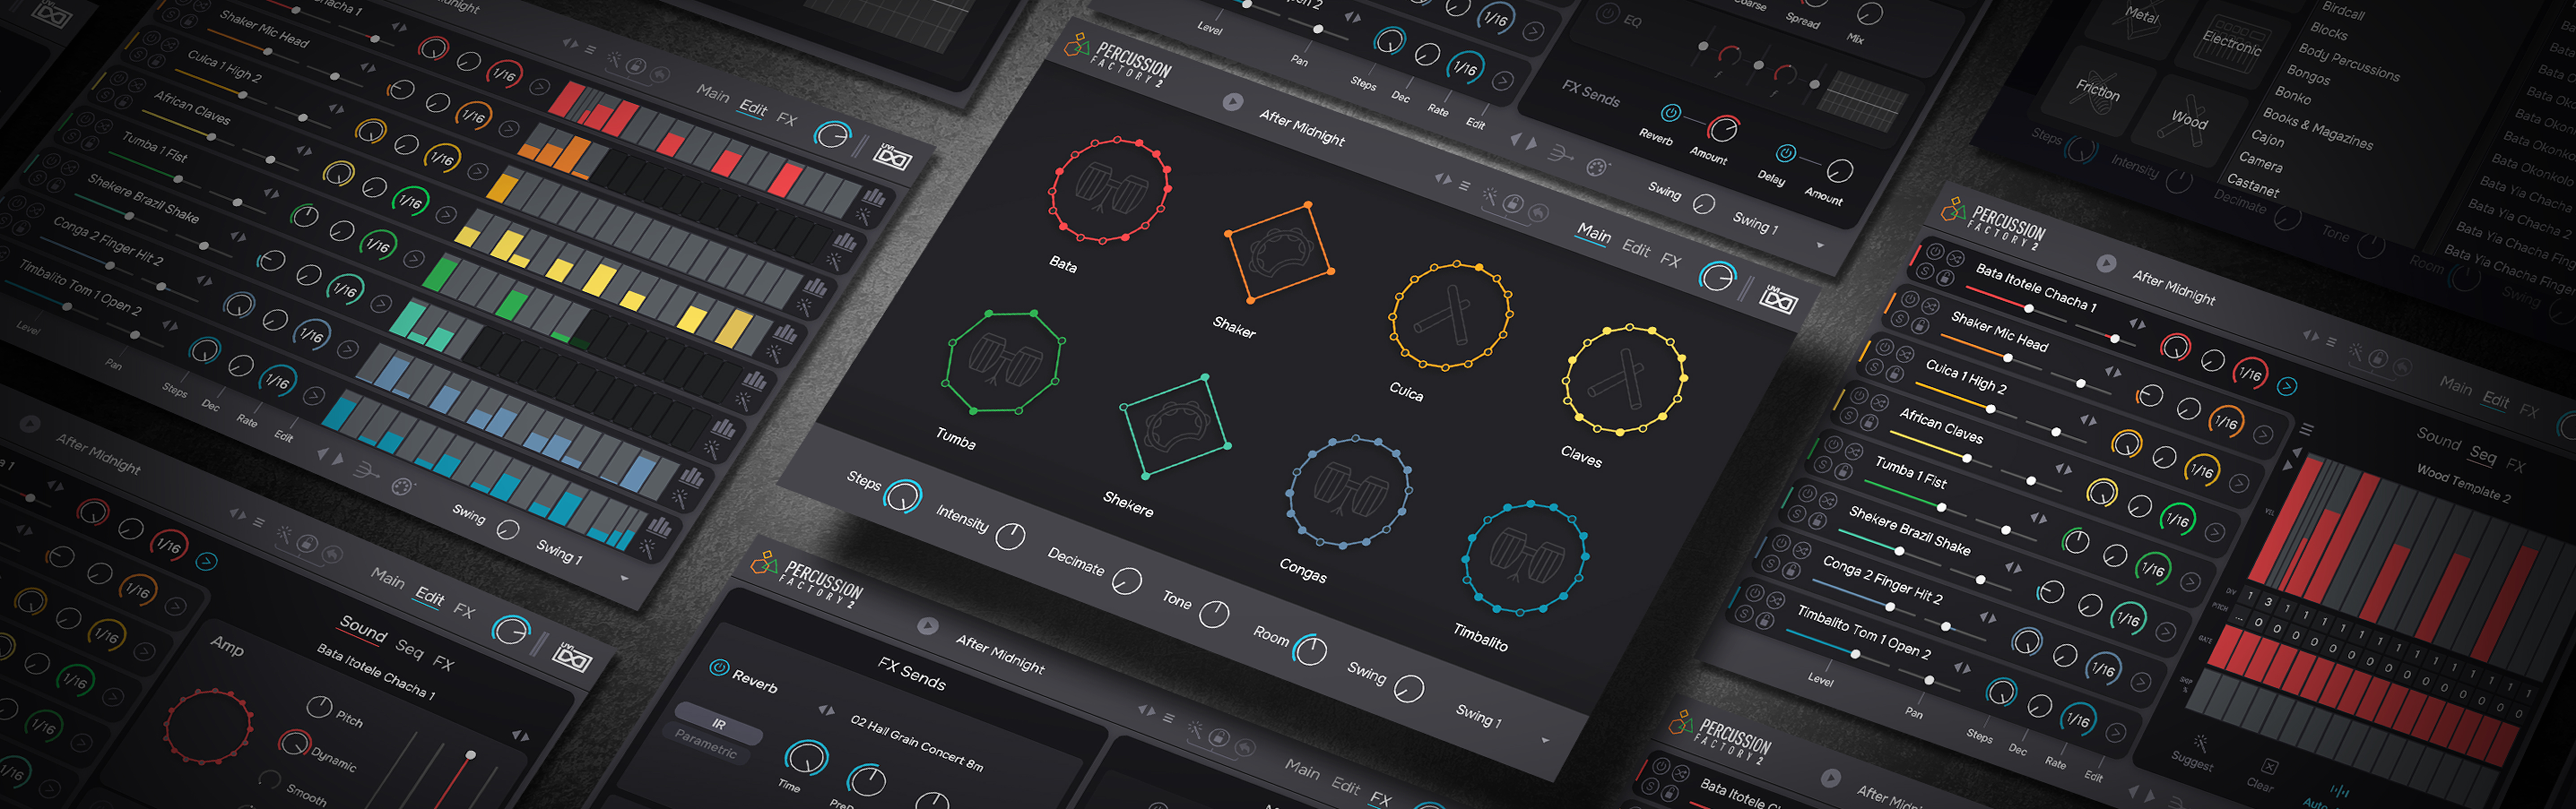Solo the Bata Itotele Chacha 1 row

click(1925, 270)
